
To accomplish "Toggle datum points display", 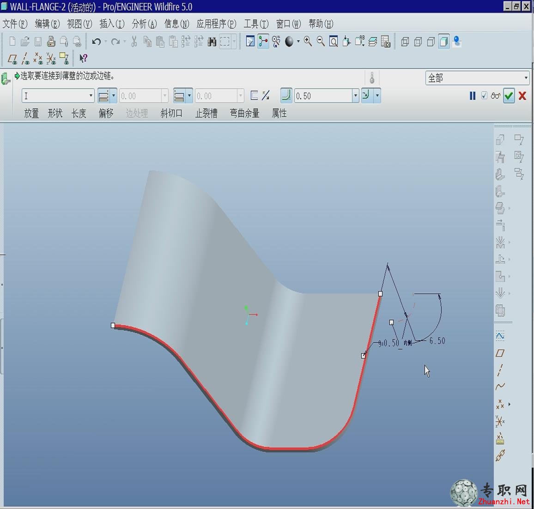I will (38, 59).
